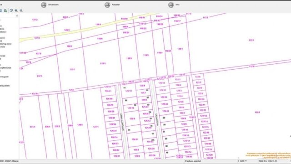This screenshot has height=164, width=291.
Task: Click the parcel label 117/6
Action: click(x=251, y=67)
